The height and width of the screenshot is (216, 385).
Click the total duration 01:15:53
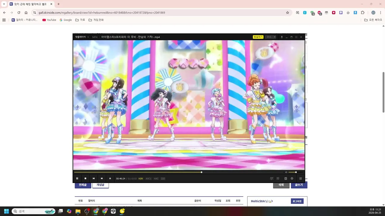(132, 178)
